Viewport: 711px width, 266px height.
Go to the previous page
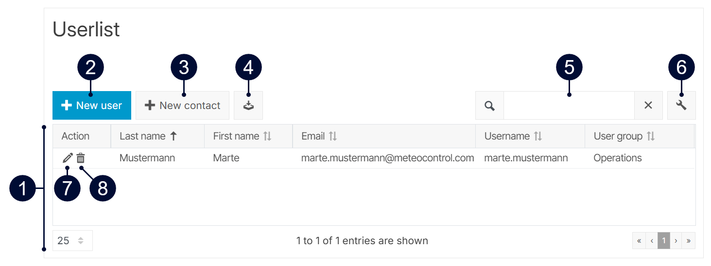tap(652, 241)
